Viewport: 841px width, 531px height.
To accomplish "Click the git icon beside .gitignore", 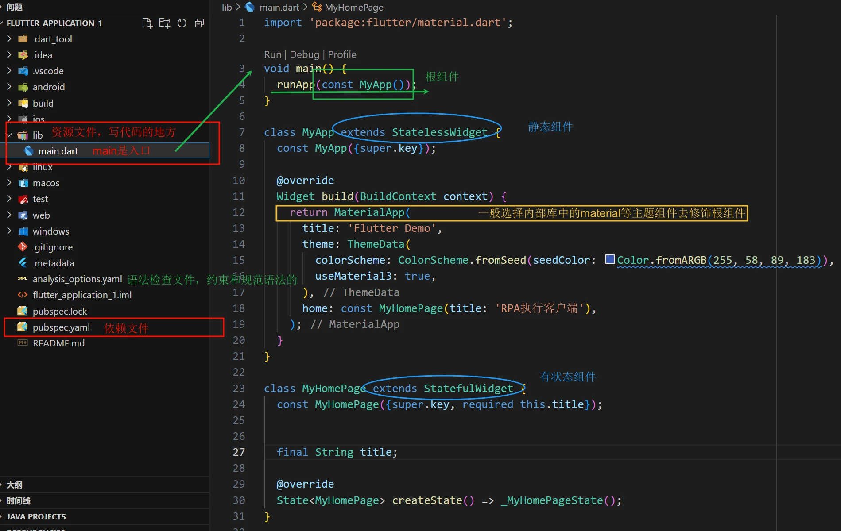I will (23, 247).
